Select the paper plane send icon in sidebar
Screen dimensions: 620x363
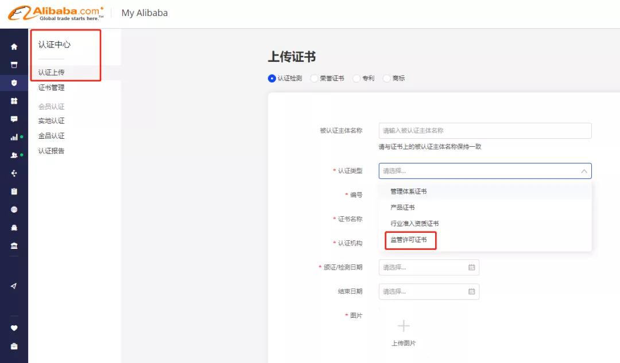[x=14, y=286]
